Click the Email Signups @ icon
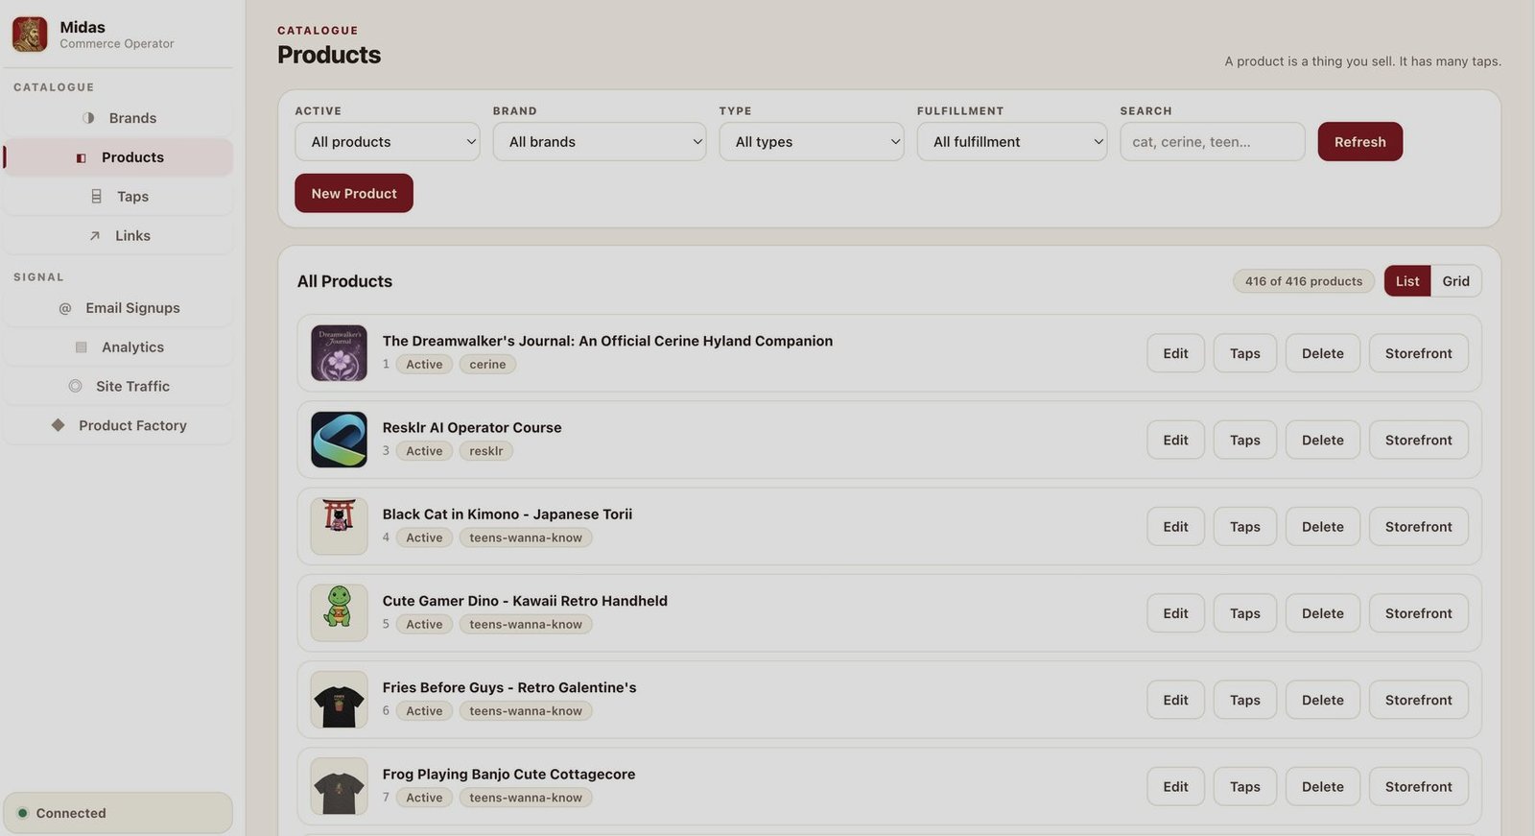 [x=65, y=308]
